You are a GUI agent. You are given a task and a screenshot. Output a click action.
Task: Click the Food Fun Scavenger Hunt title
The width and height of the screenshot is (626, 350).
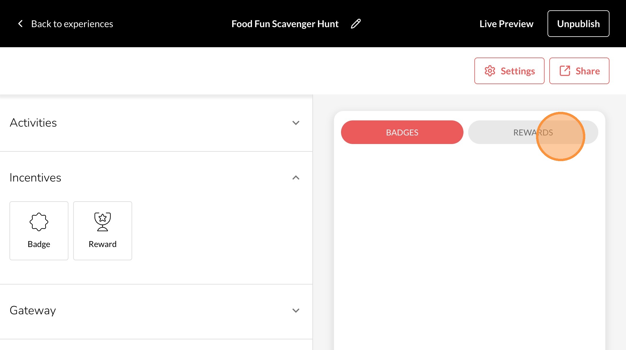click(285, 24)
